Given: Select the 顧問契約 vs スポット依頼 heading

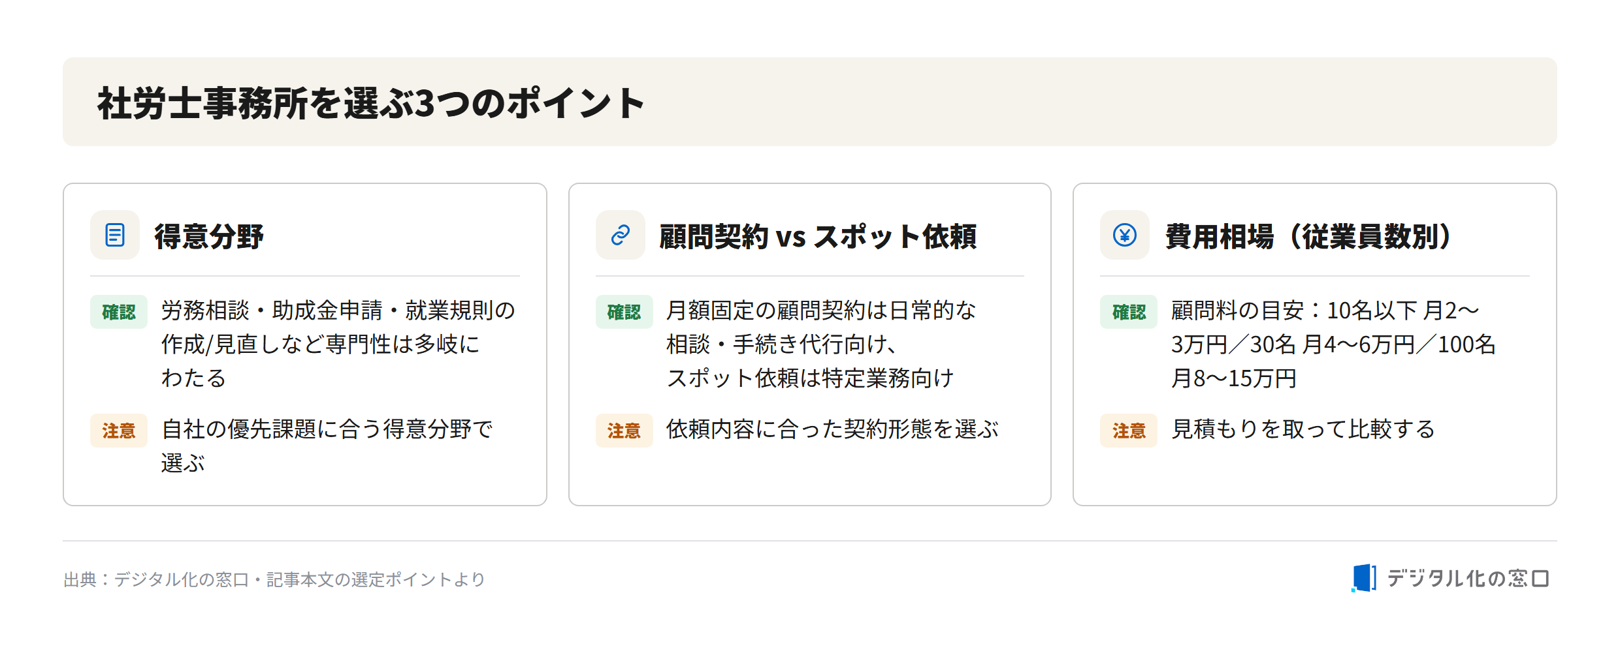Looking at the screenshot, I should pos(818,236).
